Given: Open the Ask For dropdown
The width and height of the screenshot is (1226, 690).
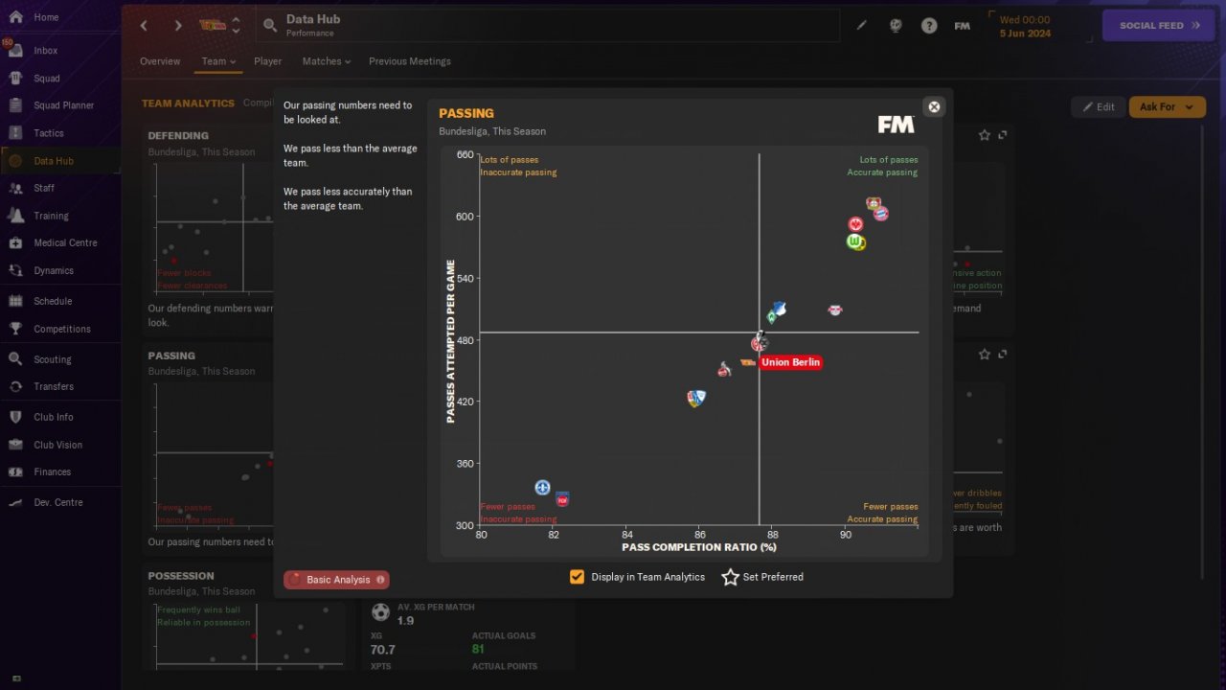Looking at the screenshot, I should pos(1167,107).
